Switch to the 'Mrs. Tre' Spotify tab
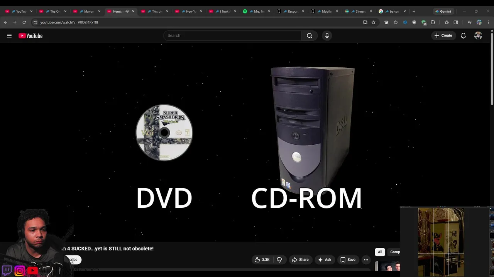 pyautogui.click(x=256, y=12)
